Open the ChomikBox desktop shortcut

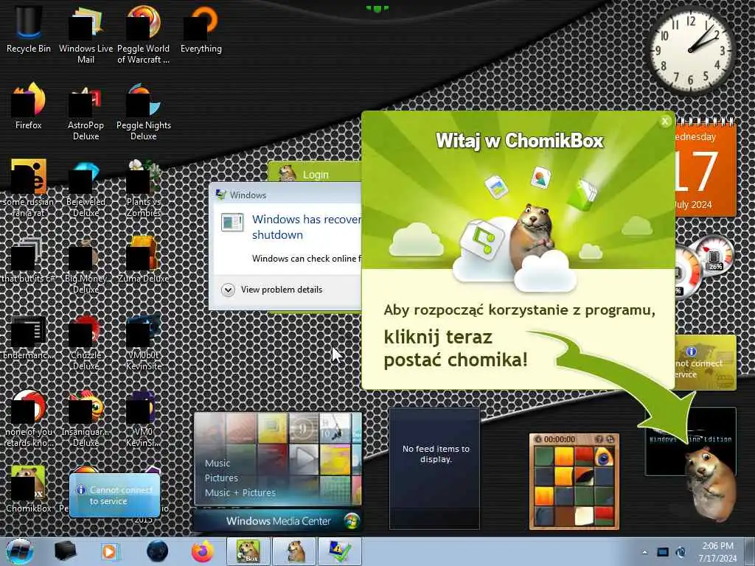coord(28,489)
